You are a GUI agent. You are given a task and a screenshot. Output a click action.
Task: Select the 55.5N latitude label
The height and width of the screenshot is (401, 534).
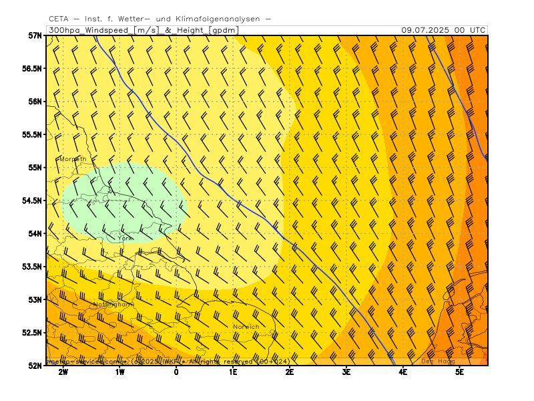pyautogui.click(x=32, y=135)
